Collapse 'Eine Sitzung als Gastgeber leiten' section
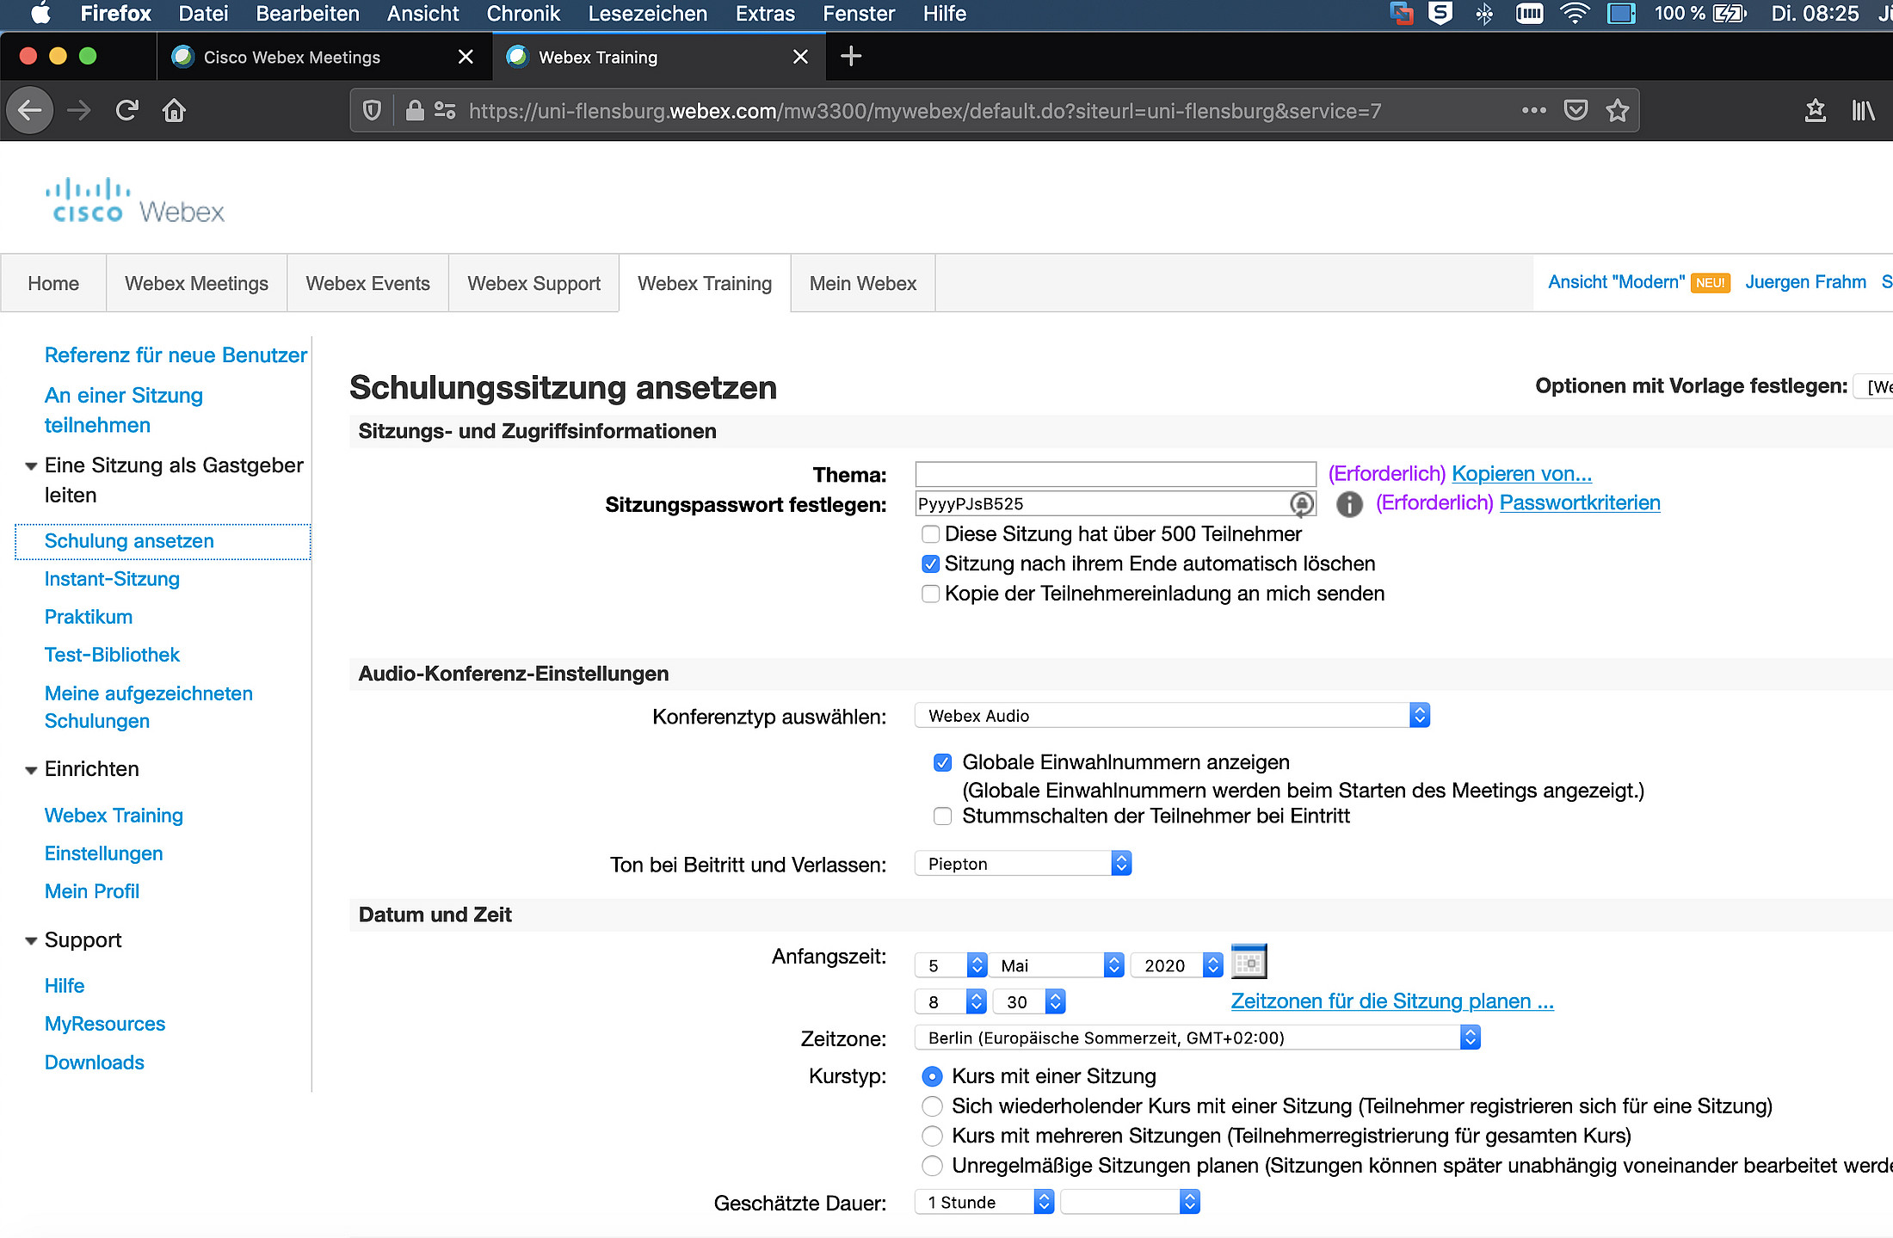1893x1238 pixels. pyautogui.click(x=31, y=466)
